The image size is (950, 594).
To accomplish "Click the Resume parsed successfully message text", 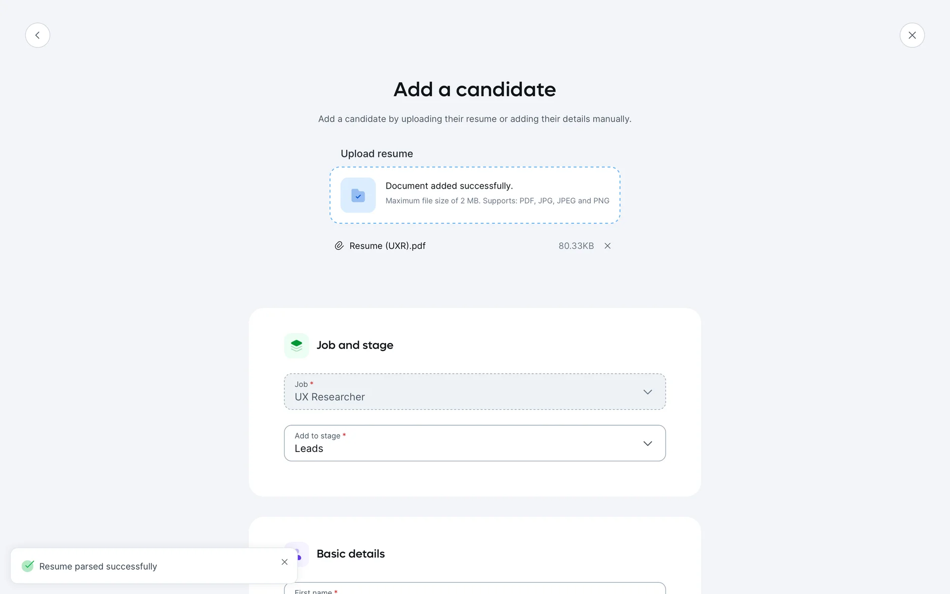I will pyautogui.click(x=98, y=566).
